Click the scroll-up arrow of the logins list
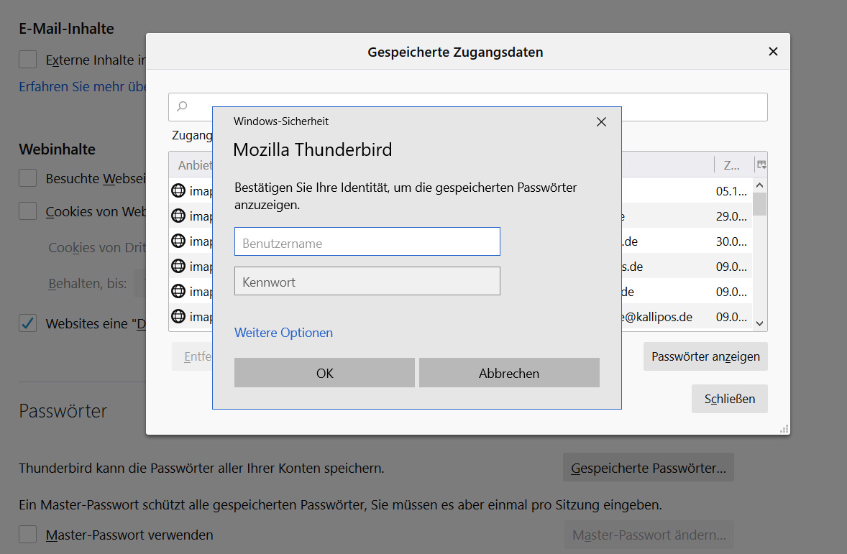 tap(760, 185)
